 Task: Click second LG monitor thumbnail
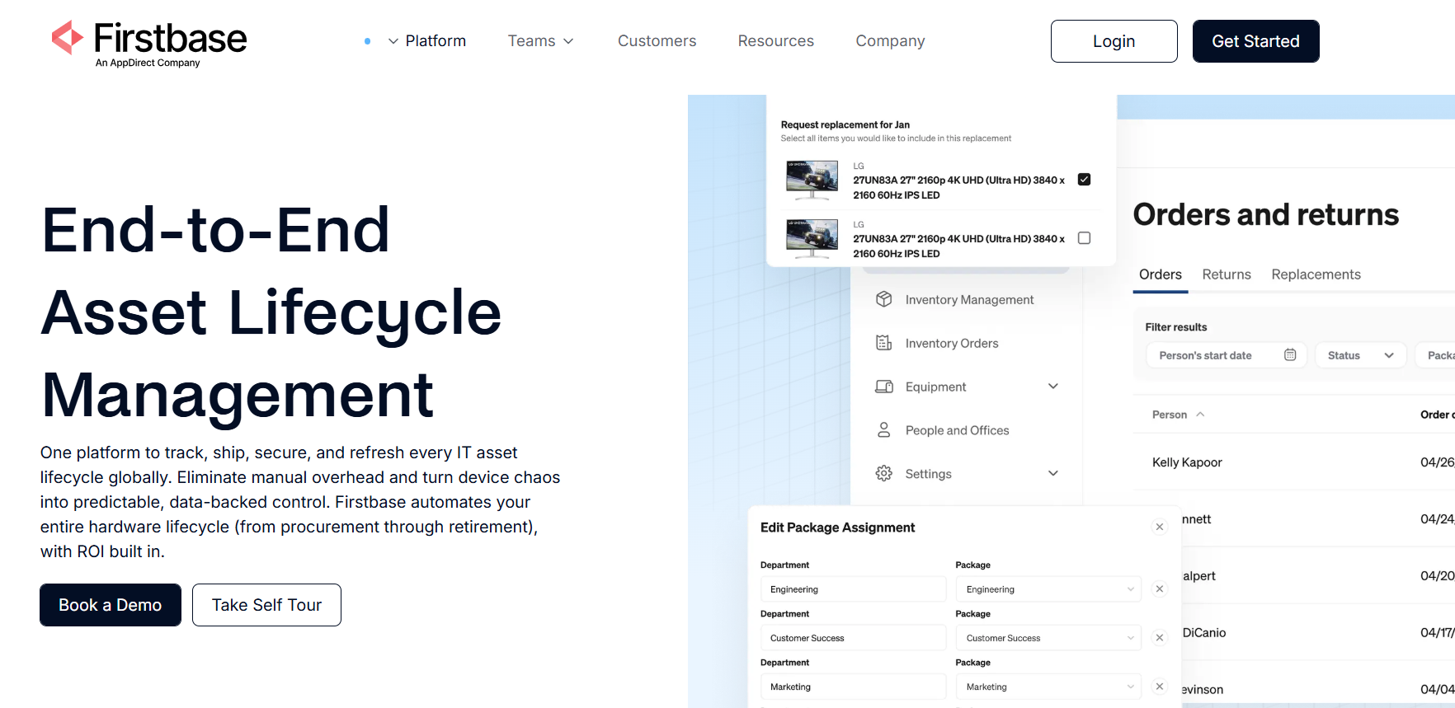point(812,239)
